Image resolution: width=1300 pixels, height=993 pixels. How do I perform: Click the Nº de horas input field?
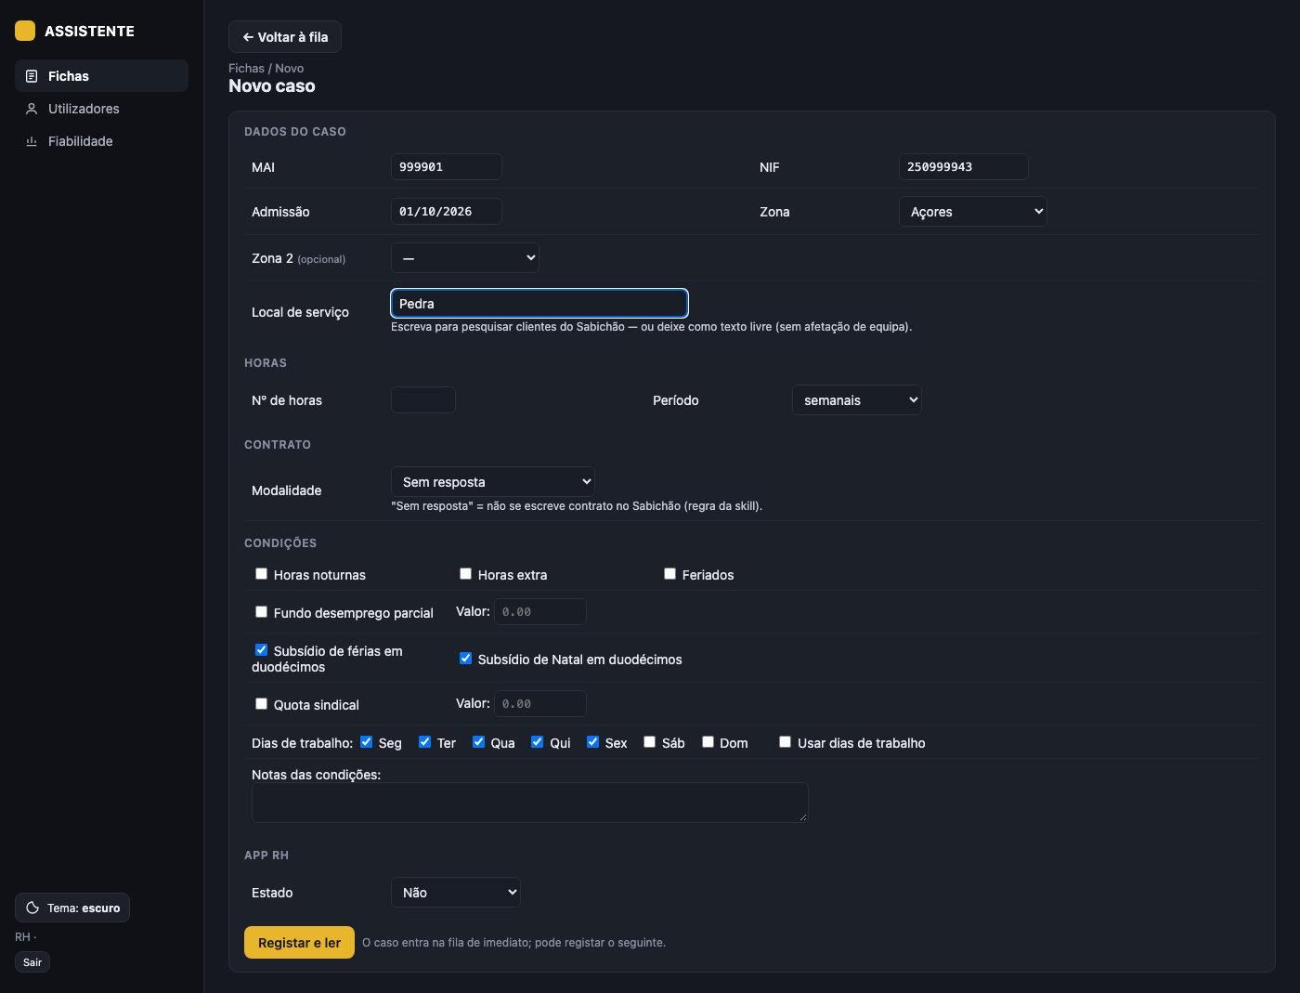[x=423, y=400]
